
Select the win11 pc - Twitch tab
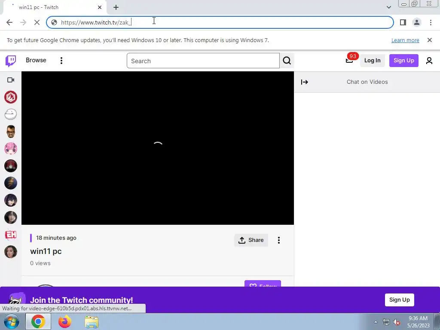tap(55, 7)
